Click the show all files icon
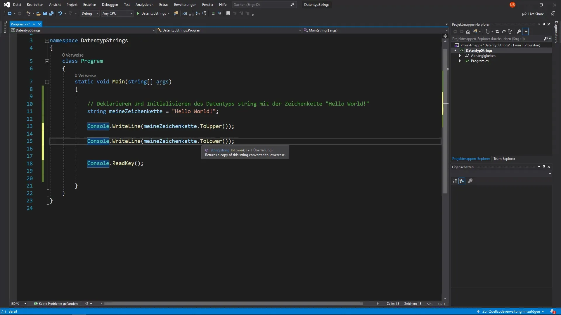The height and width of the screenshot is (315, 561). 510,32
